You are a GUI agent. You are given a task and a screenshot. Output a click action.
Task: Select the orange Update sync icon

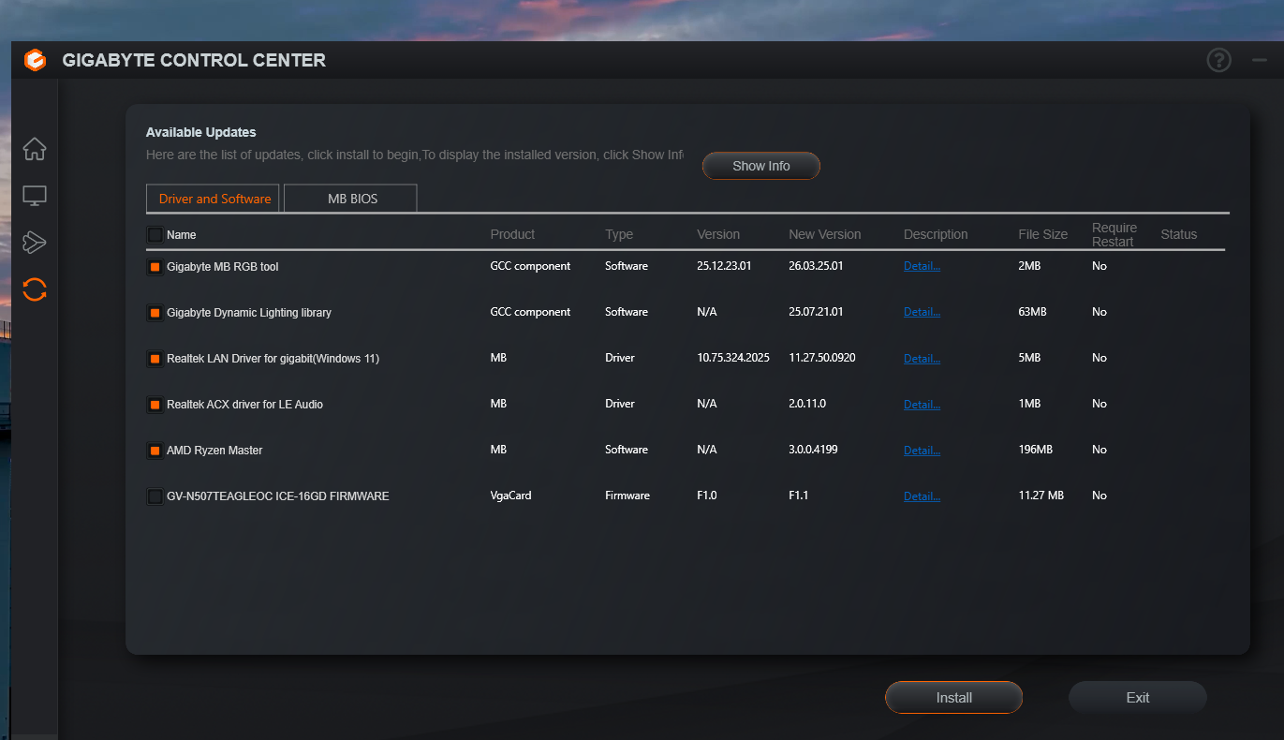point(35,289)
